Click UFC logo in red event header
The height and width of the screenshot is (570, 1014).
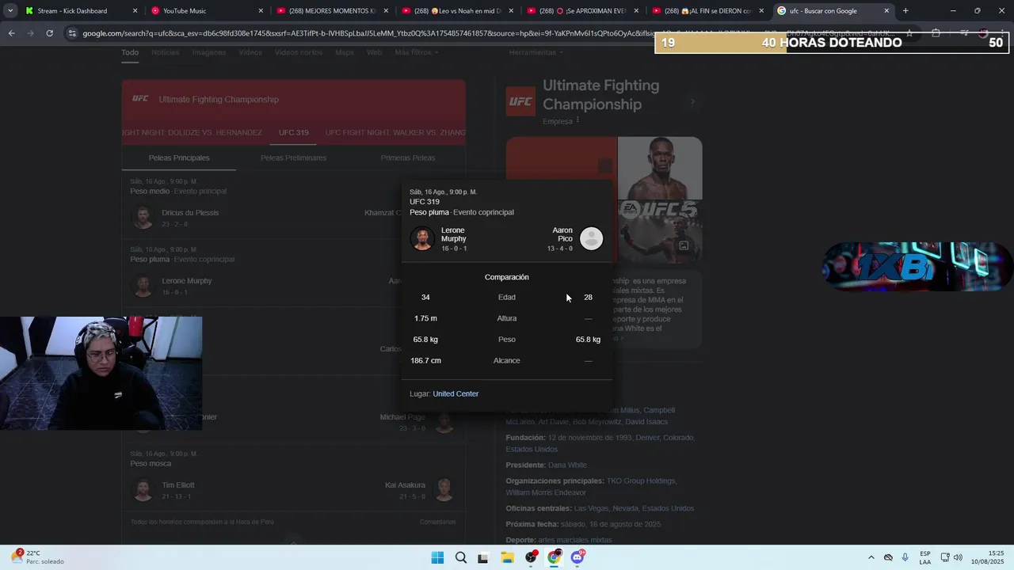140,99
